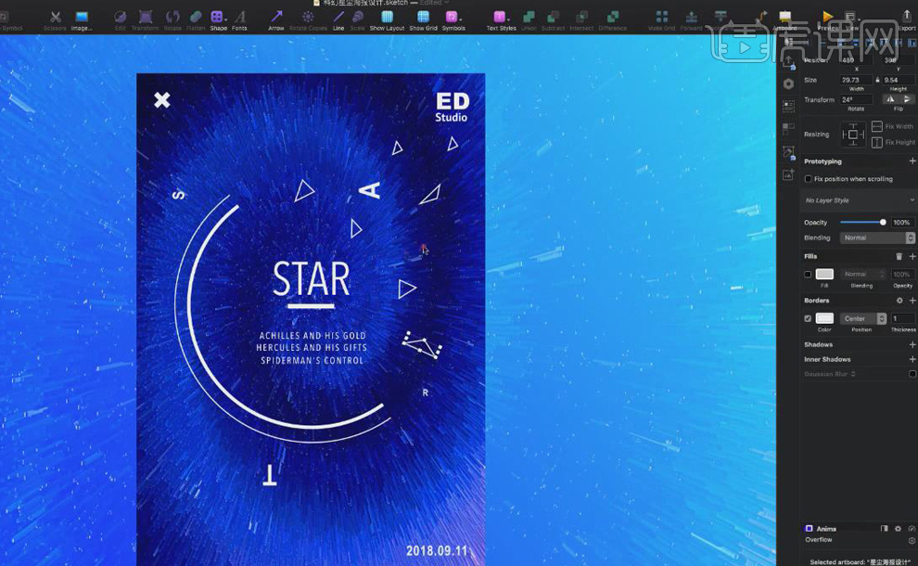Flip the layer horizontally

(890, 99)
